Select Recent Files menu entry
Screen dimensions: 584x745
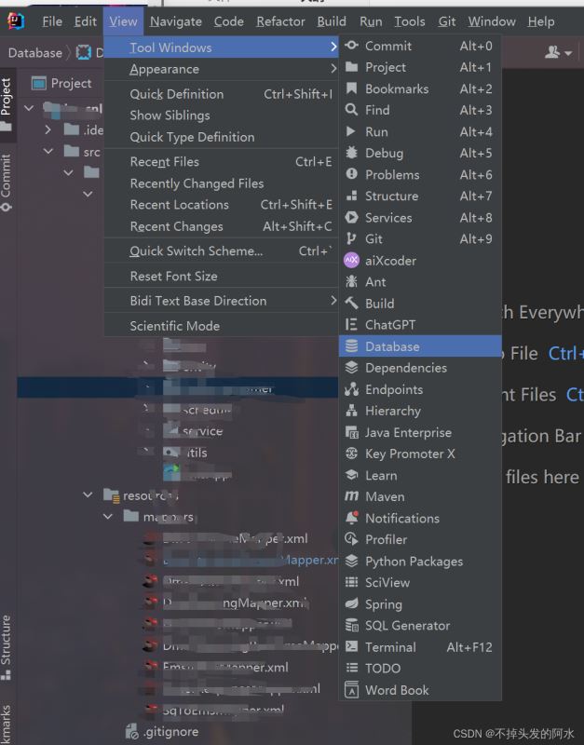[221, 161]
